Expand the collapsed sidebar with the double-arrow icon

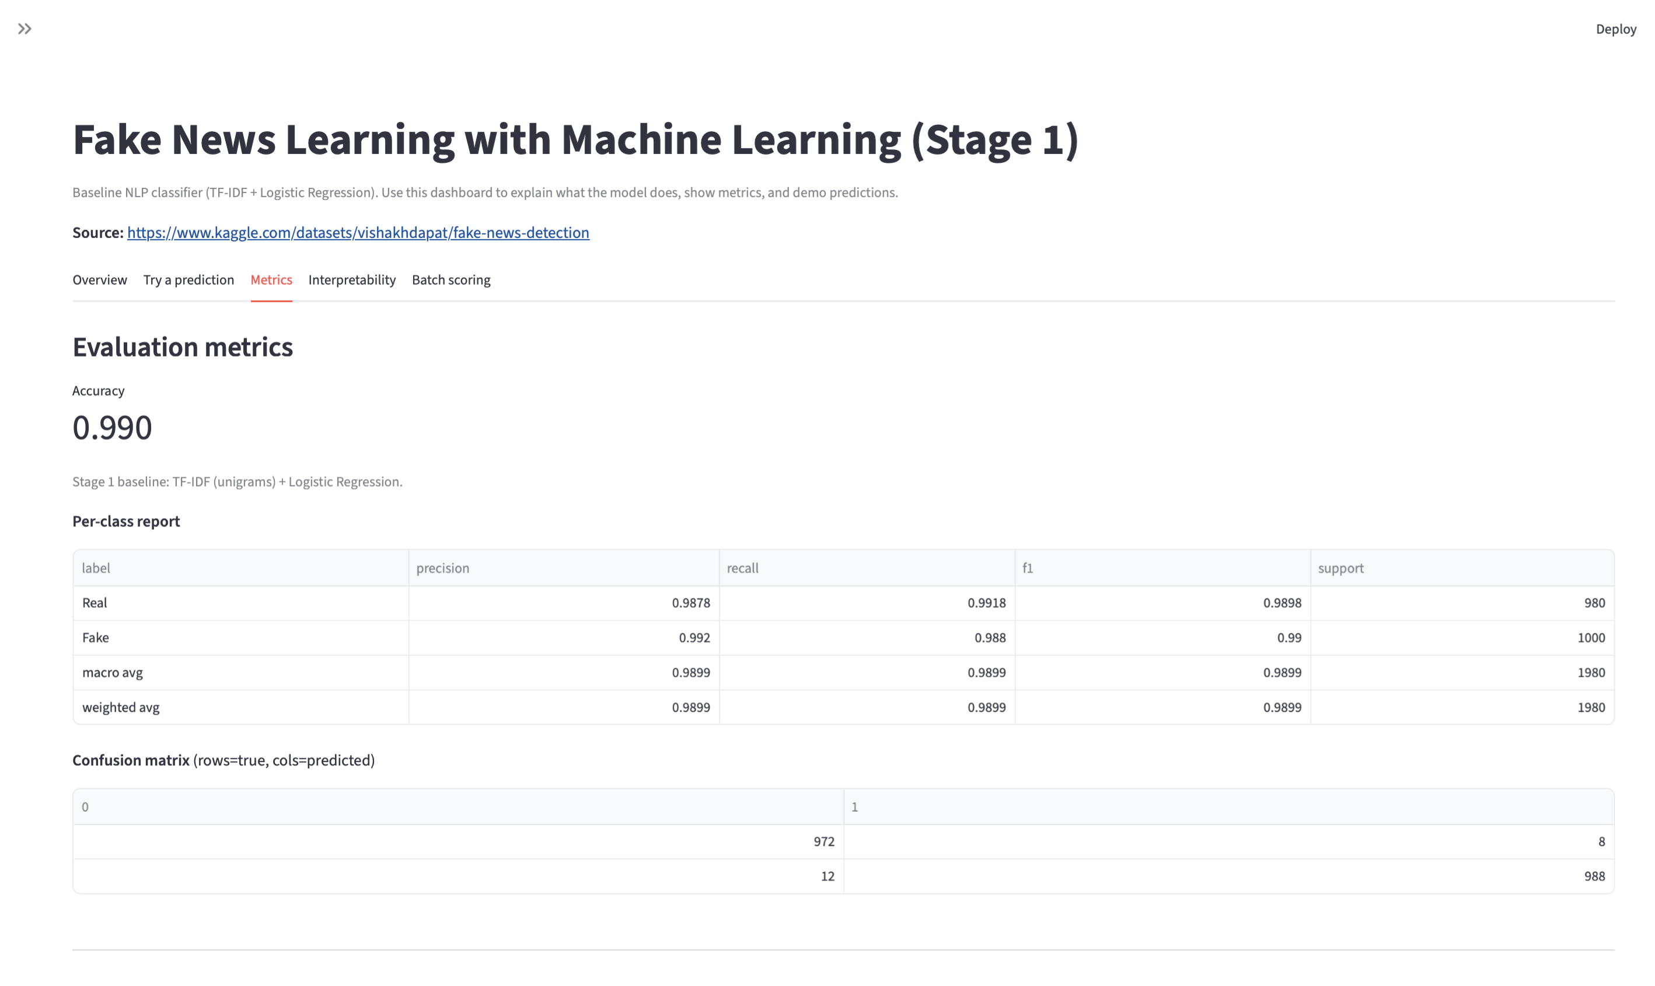pyautogui.click(x=25, y=29)
